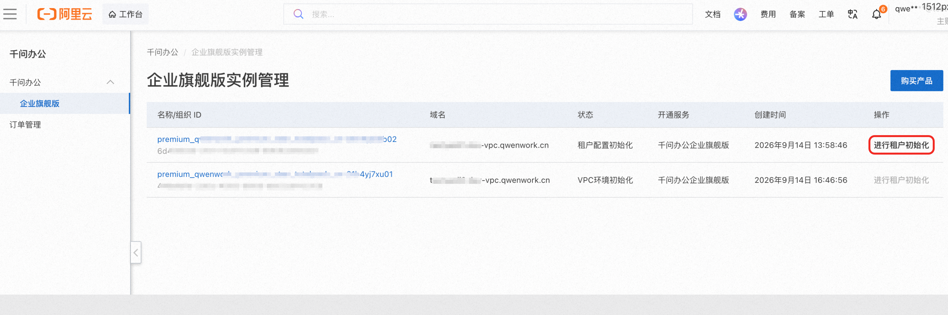Select 企业旗舰版 in sidebar
Image resolution: width=948 pixels, height=315 pixels.
[x=65, y=103]
